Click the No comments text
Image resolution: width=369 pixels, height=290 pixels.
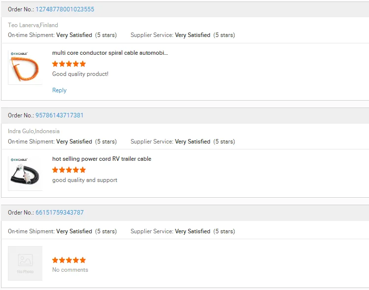(70, 270)
